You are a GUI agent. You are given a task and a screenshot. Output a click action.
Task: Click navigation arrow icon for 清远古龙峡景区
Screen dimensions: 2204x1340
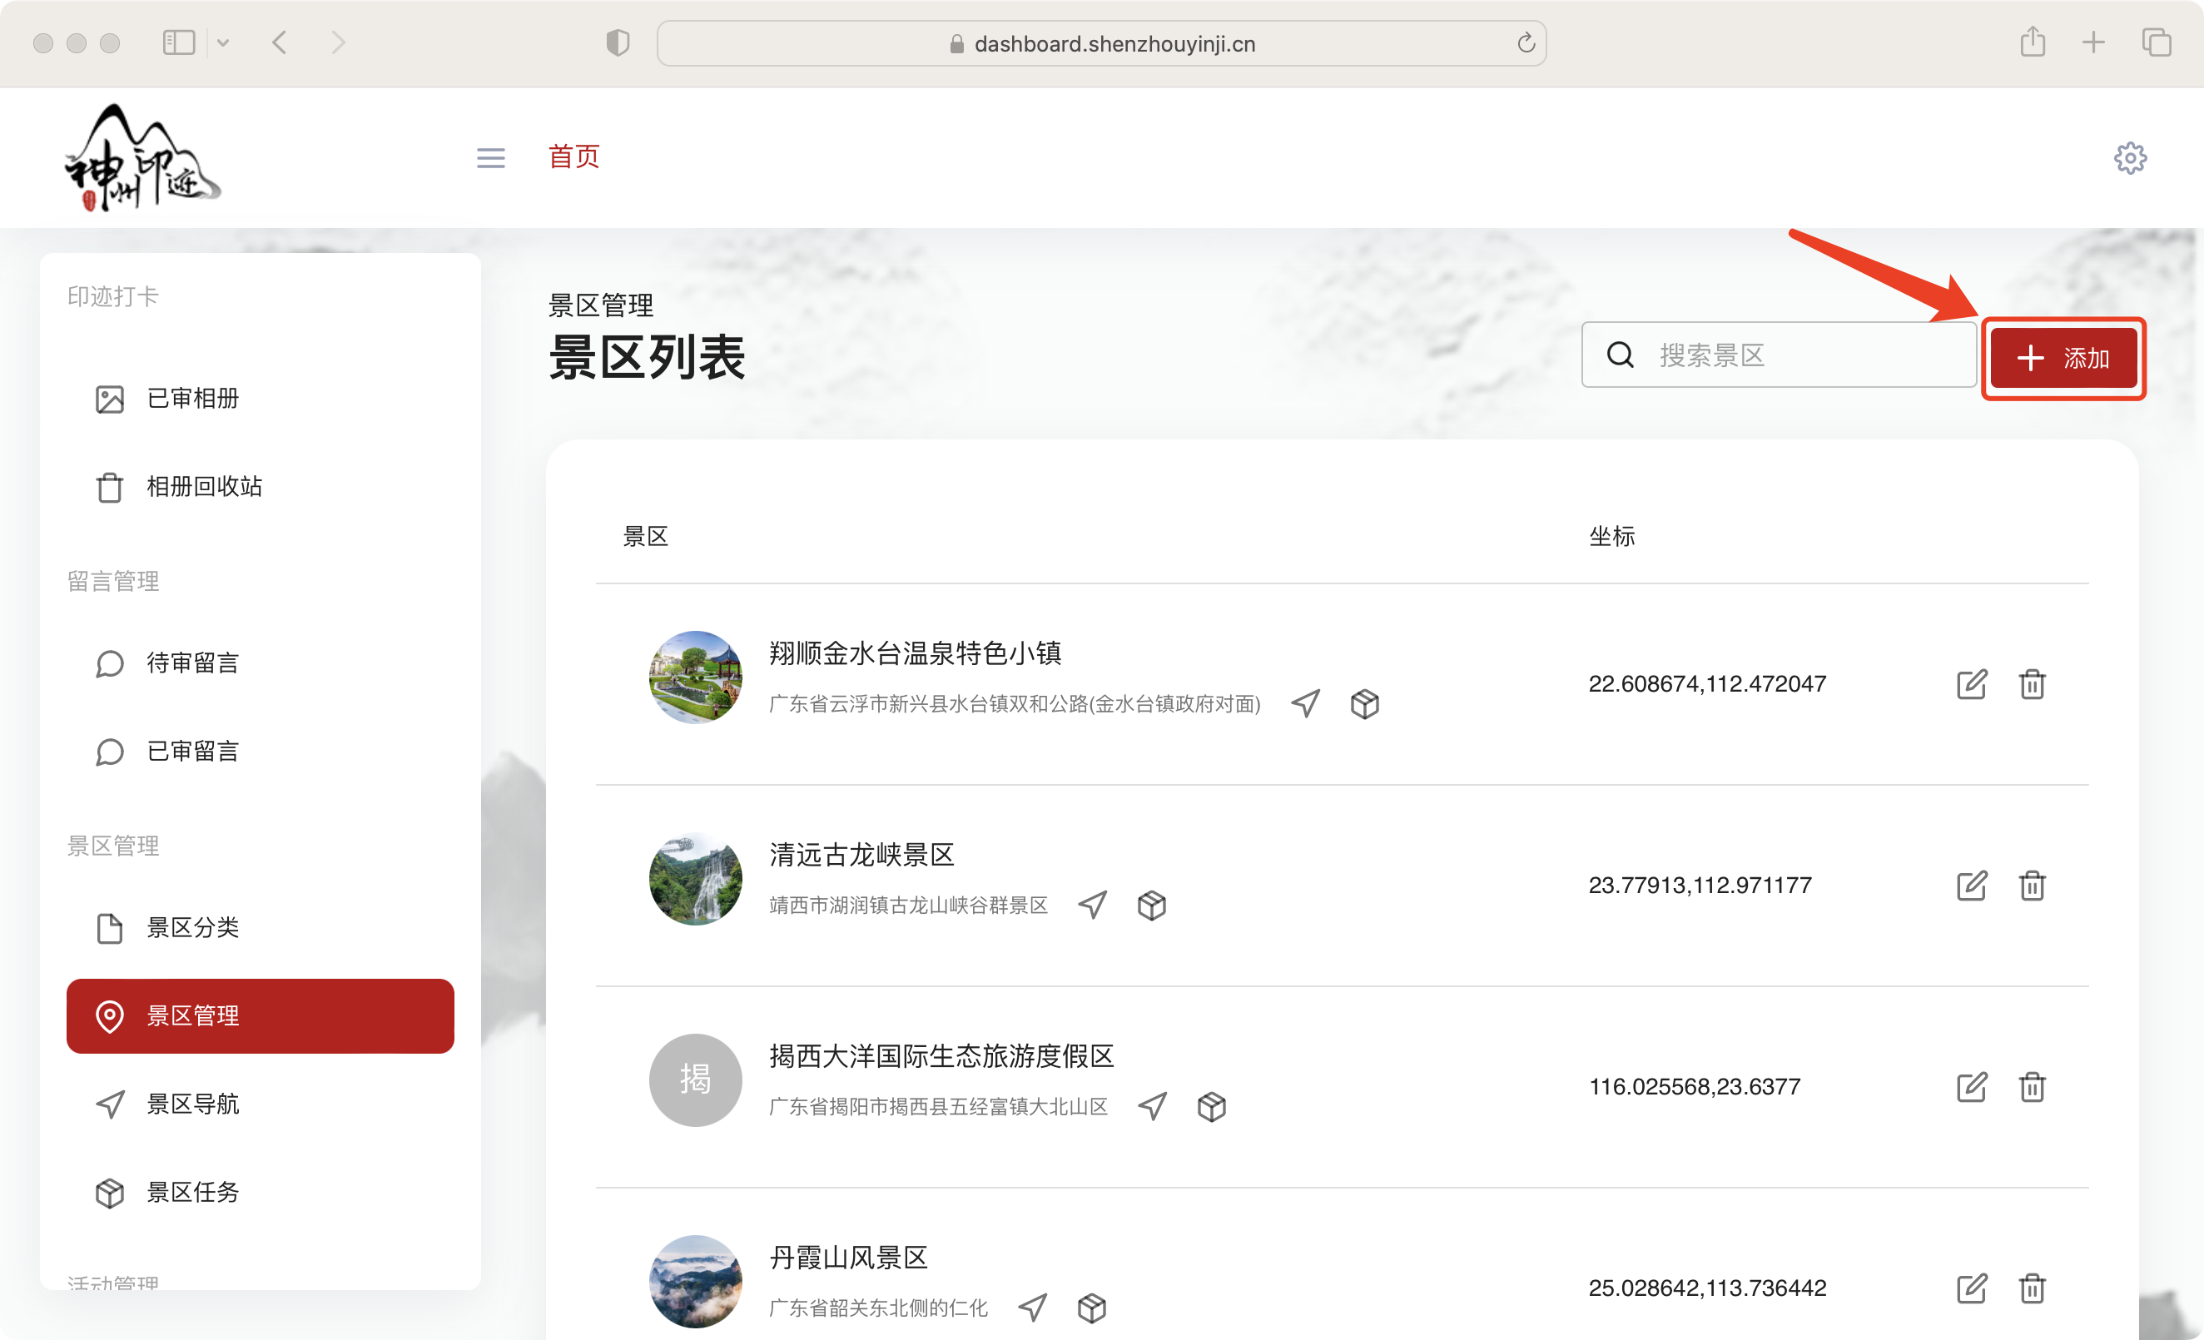coord(1092,906)
